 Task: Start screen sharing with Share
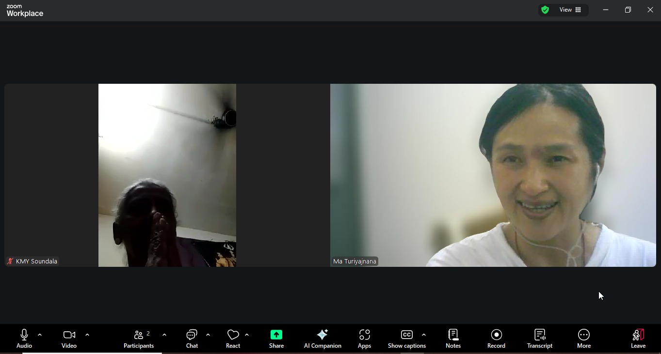pos(276,339)
